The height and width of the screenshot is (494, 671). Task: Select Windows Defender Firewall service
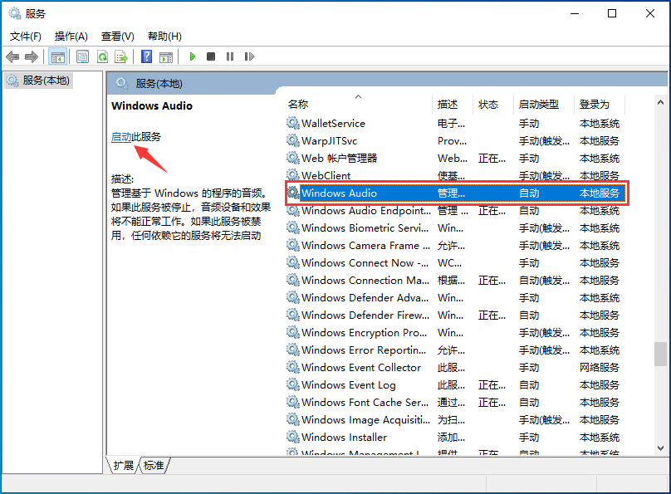pyautogui.click(x=365, y=315)
